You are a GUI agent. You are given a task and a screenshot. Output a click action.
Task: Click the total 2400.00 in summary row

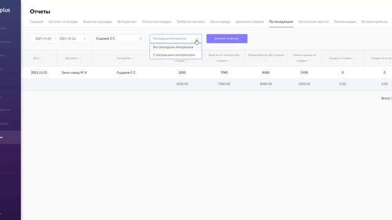coord(304,84)
